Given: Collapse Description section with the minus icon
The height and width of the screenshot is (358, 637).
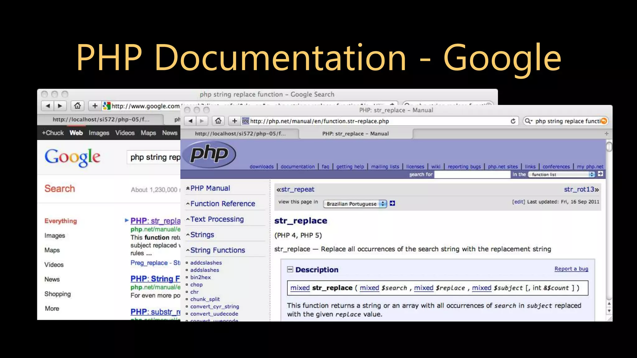Looking at the screenshot, I should tap(290, 269).
